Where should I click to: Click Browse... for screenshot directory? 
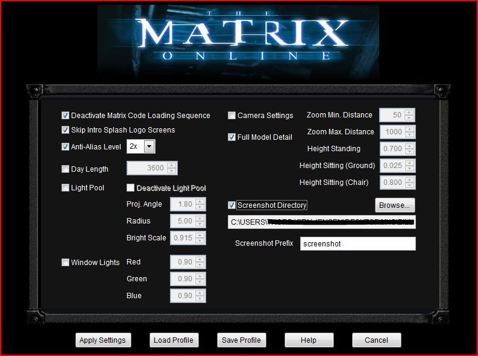point(395,205)
